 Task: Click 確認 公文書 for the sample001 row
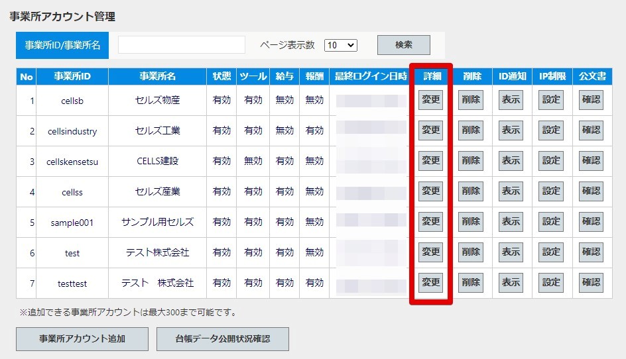pos(591,222)
